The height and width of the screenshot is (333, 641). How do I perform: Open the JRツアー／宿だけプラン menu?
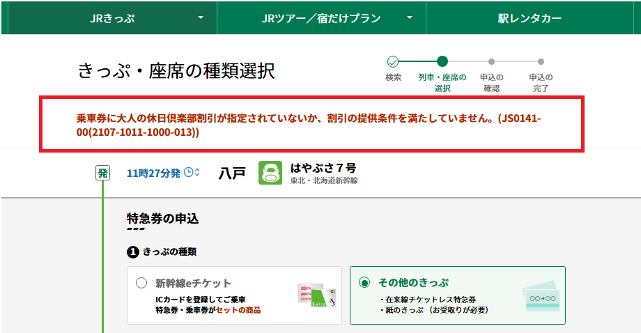coord(321,18)
